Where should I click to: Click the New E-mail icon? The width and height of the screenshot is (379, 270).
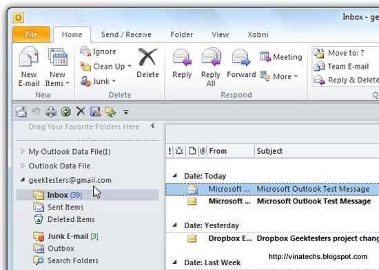[28, 57]
